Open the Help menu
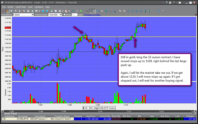 click(47, 7)
